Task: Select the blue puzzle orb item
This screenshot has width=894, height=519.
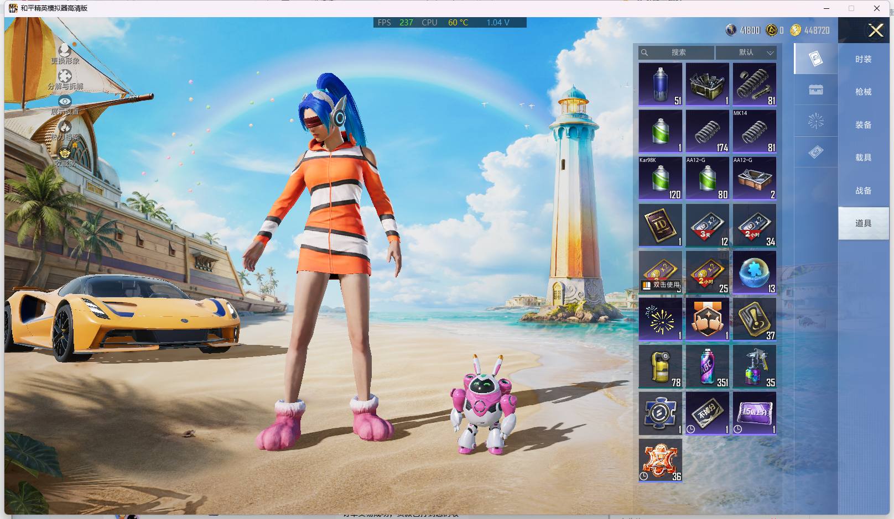Action: 755,272
